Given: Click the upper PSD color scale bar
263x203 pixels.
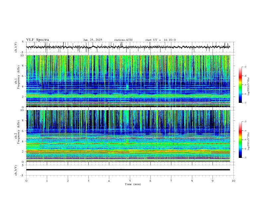Looking at the screenshot, I should 240,85.
